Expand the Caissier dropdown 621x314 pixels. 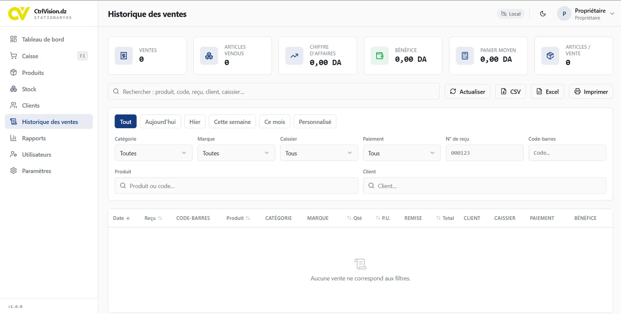[x=319, y=153]
